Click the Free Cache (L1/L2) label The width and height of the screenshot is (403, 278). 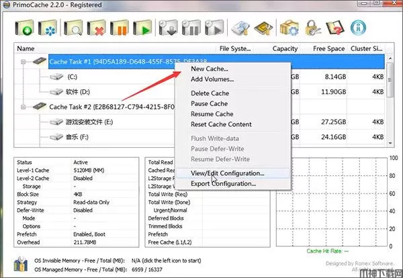coord(170,242)
